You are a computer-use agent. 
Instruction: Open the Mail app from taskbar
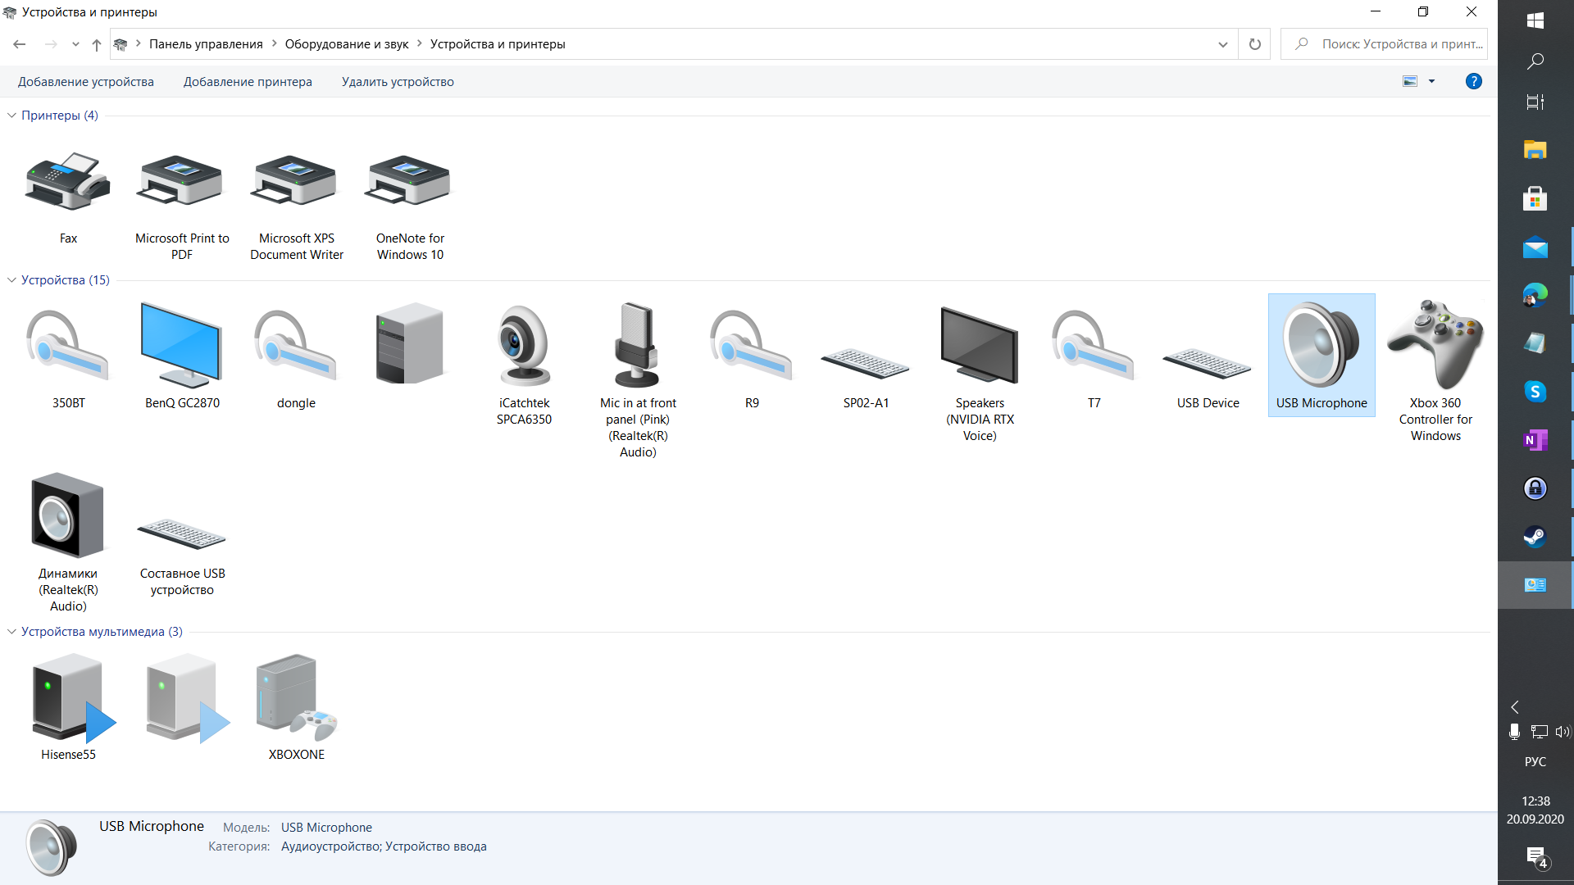[x=1535, y=247]
